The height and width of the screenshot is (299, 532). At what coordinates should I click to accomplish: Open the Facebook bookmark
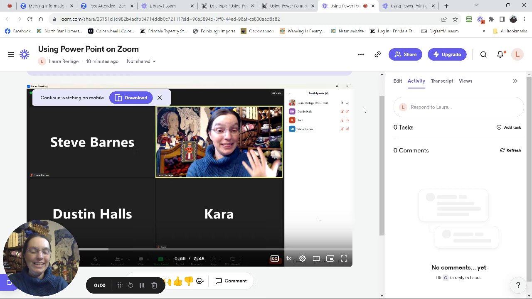point(18,31)
